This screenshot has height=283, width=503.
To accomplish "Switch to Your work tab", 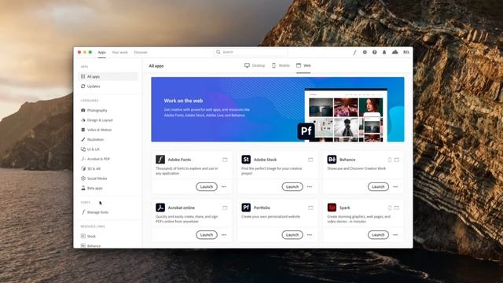I will coord(119,53).
